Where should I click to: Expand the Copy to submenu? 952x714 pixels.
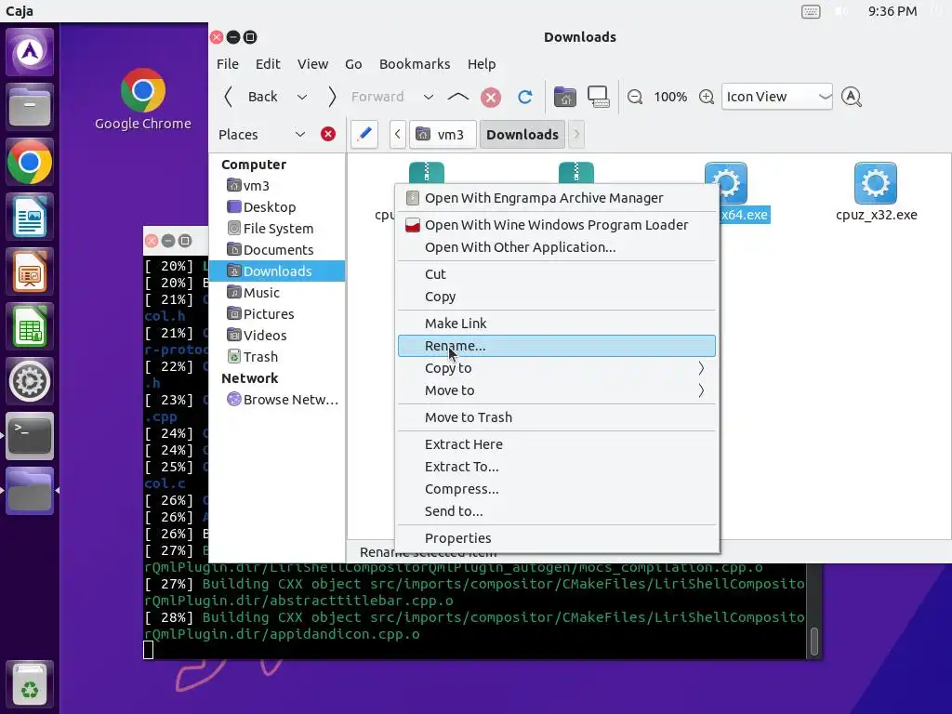click(557, 368)
